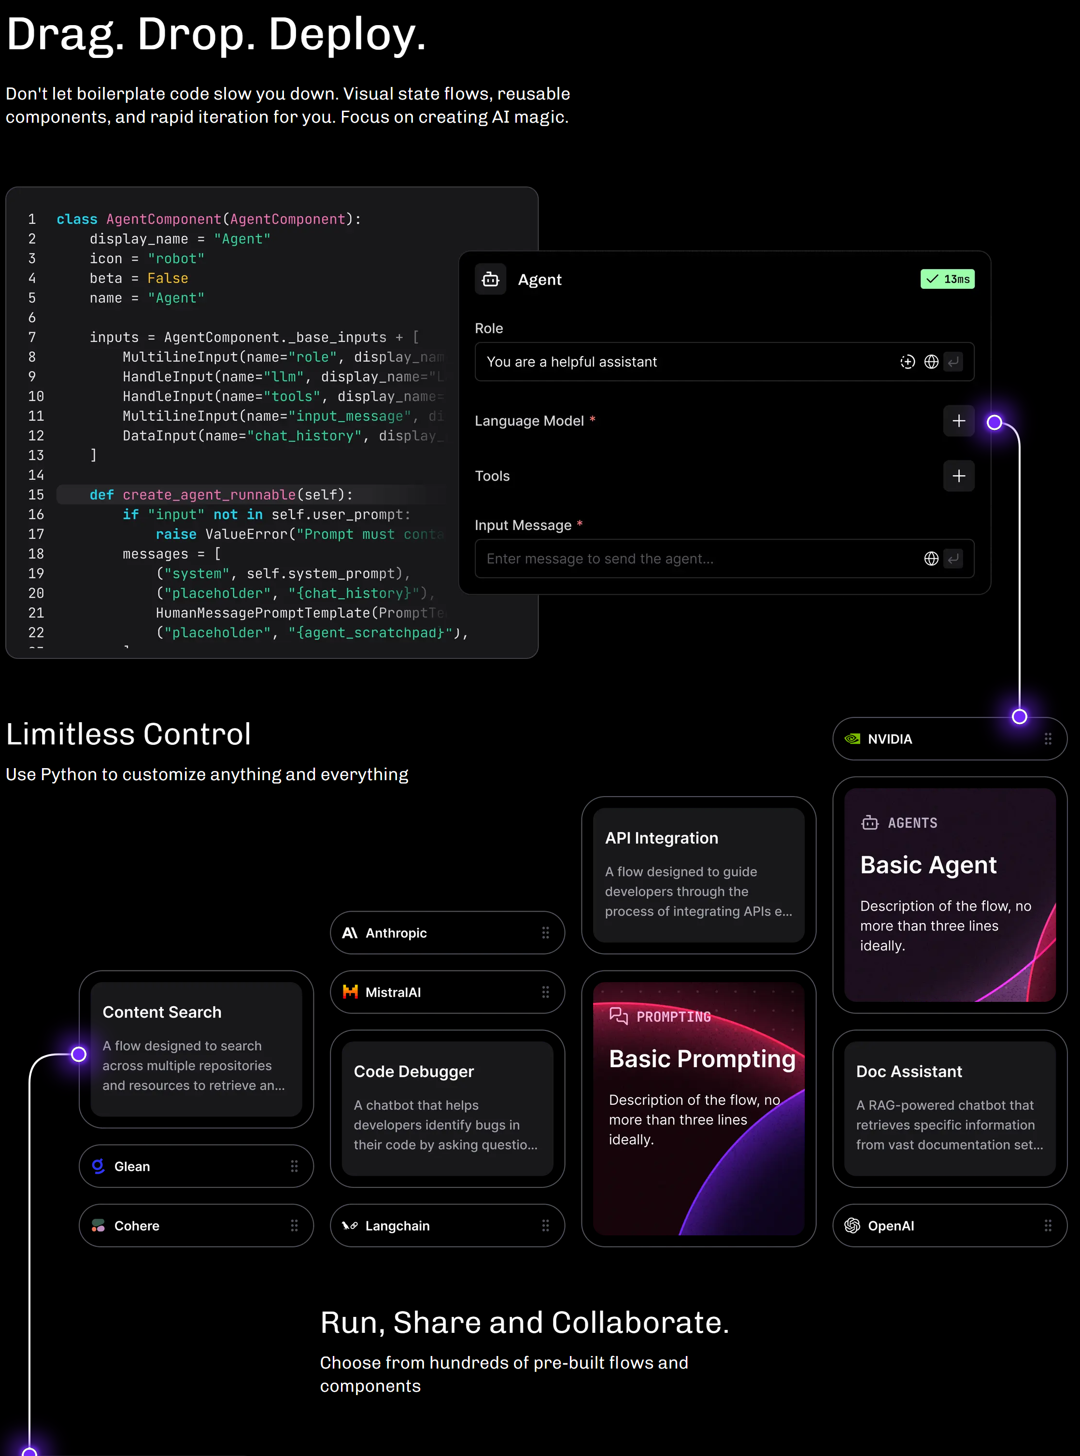The width and height of the screenshot is (1080, 1456).
Task: Click code line 4 'beta = False'
Action: tap(139, 279)
